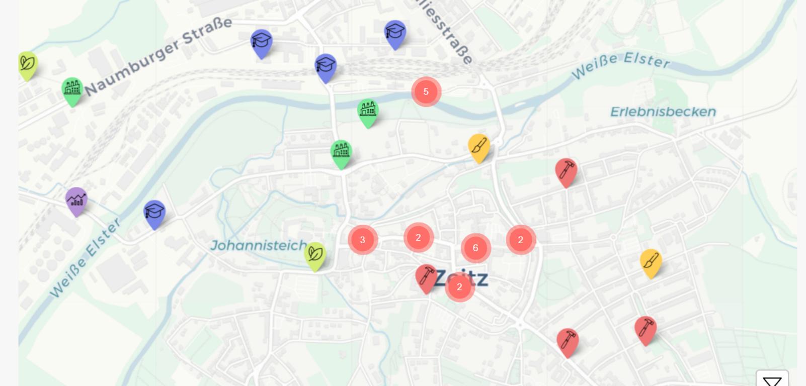Select yellow paintbrush marker on east side
The width and height of the screenshot is (806, 386).
tap(651, 263)
